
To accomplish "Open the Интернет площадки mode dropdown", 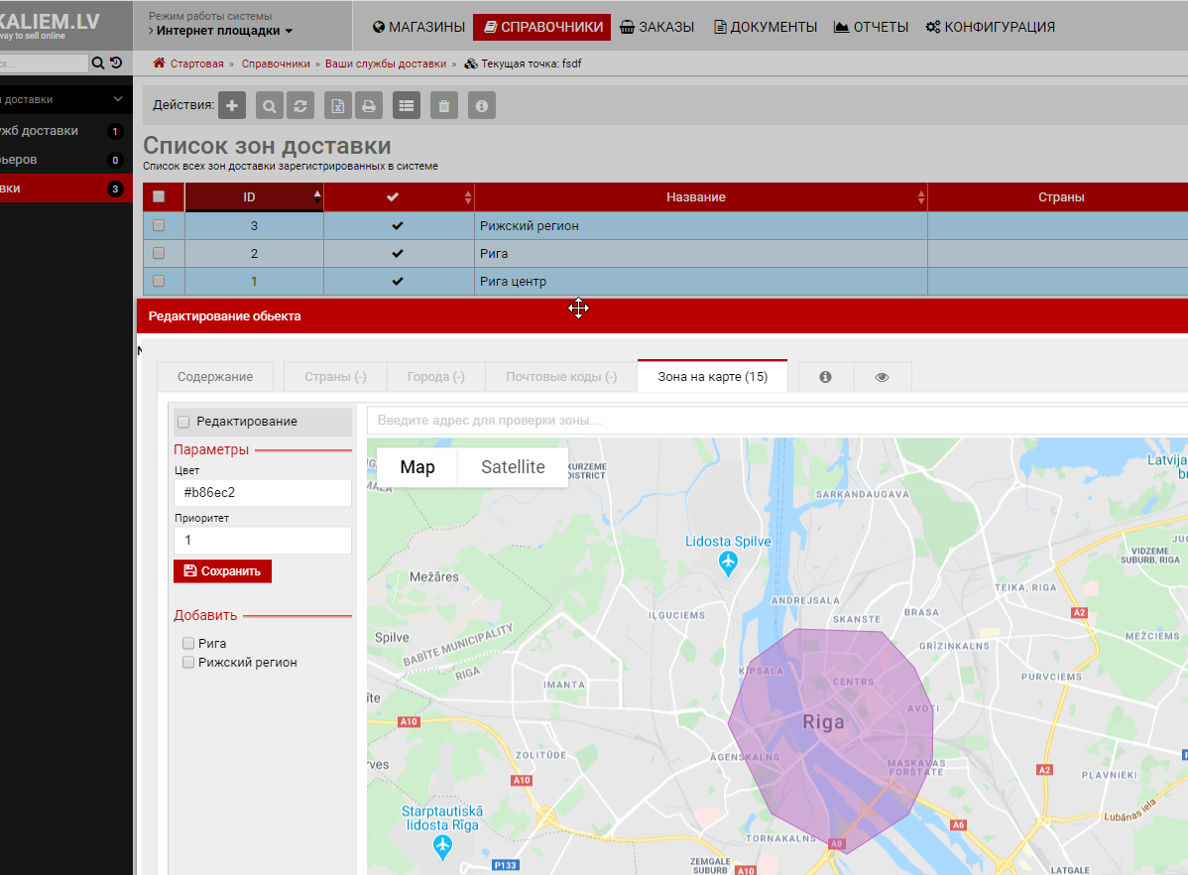I will click(224, 31).
